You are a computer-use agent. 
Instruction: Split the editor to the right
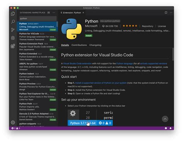point(166,12)
